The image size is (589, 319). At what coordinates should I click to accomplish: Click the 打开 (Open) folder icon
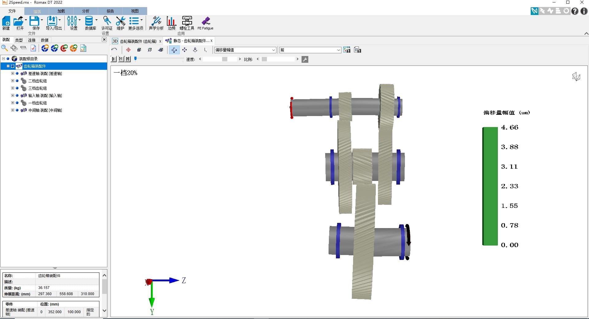pyautogui.click(x=18, y=21)
